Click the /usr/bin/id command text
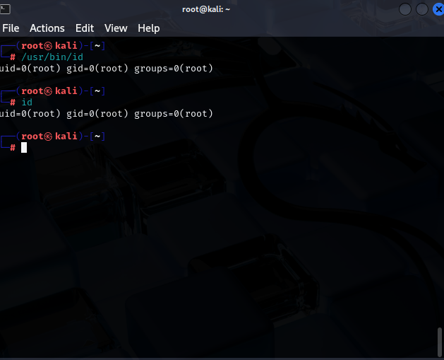 pyautogui.click(x=52, y=57)
